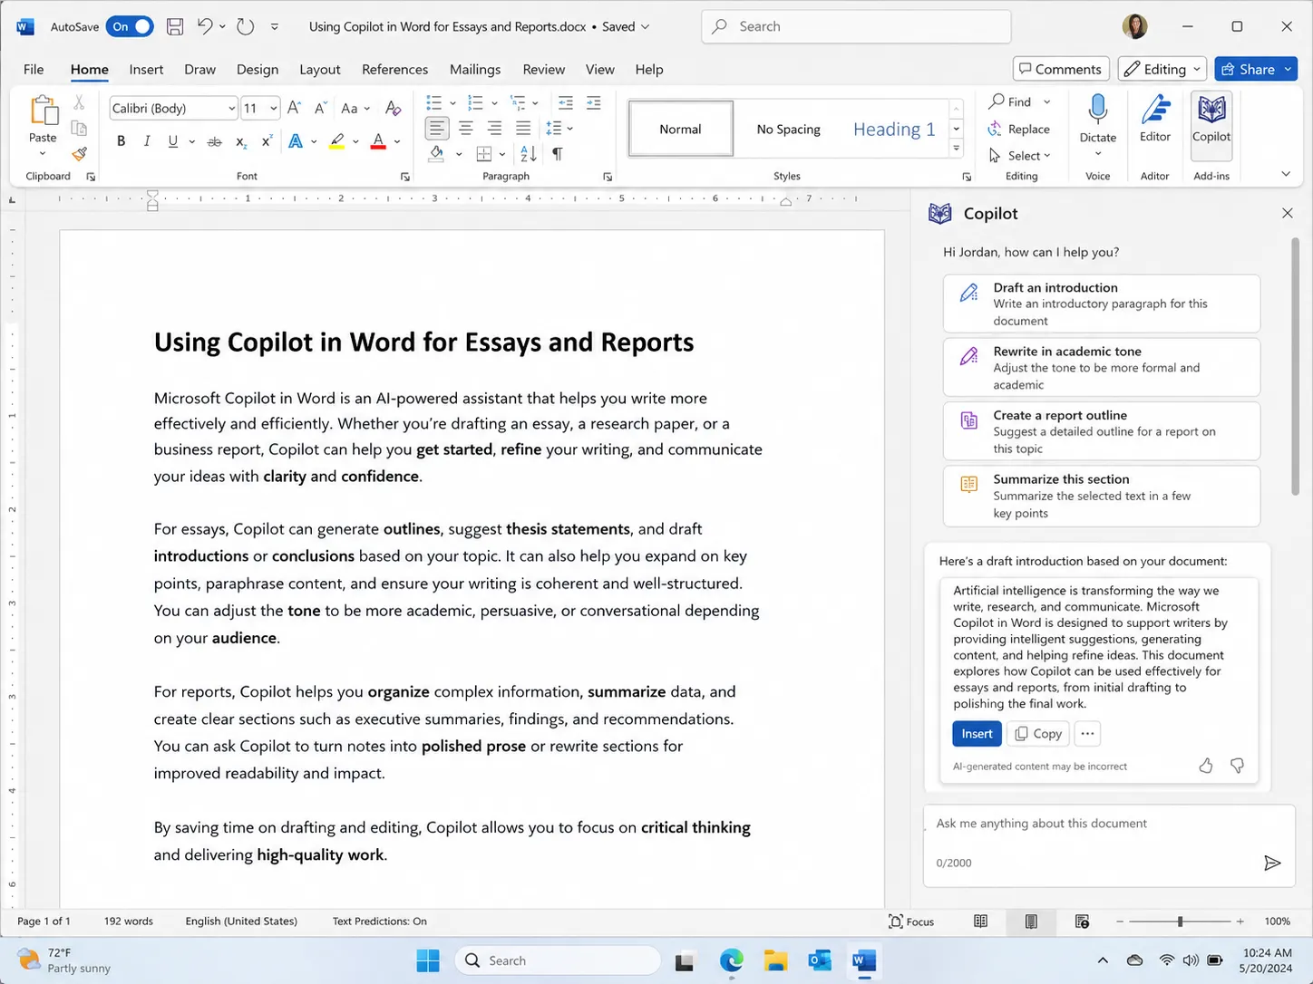Apply strikethrough formatting

(x=215, y=141)
